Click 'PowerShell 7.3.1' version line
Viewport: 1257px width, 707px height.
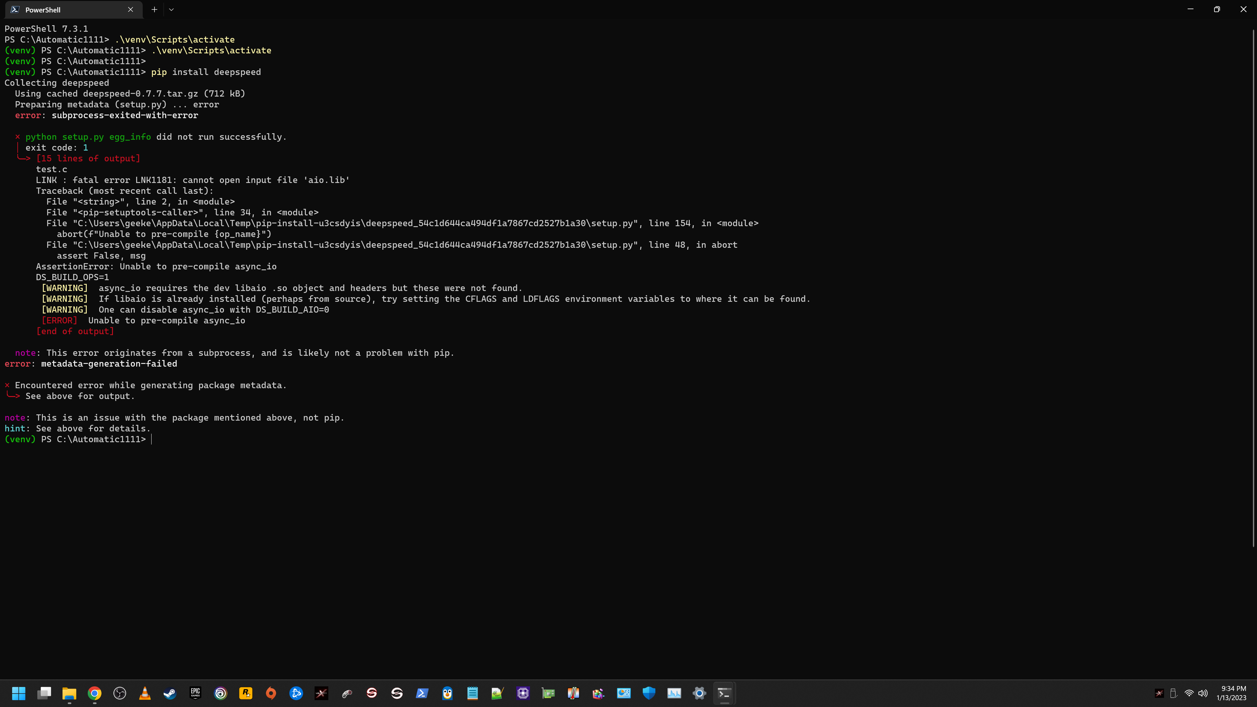pyautogui.click(x=46, y=29)
